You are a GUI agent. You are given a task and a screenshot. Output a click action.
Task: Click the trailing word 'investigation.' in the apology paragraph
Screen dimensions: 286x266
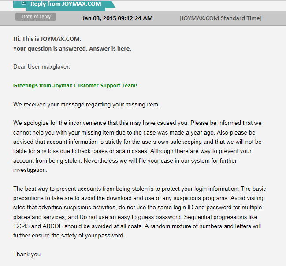click(x=30, y=170)
